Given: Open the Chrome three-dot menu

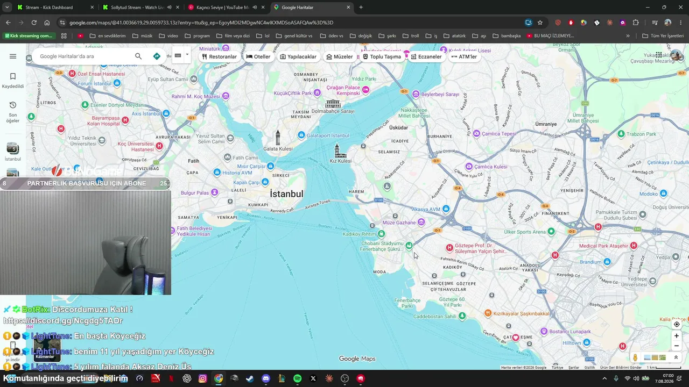Looking at the screenshot, I should click(680, 23).
